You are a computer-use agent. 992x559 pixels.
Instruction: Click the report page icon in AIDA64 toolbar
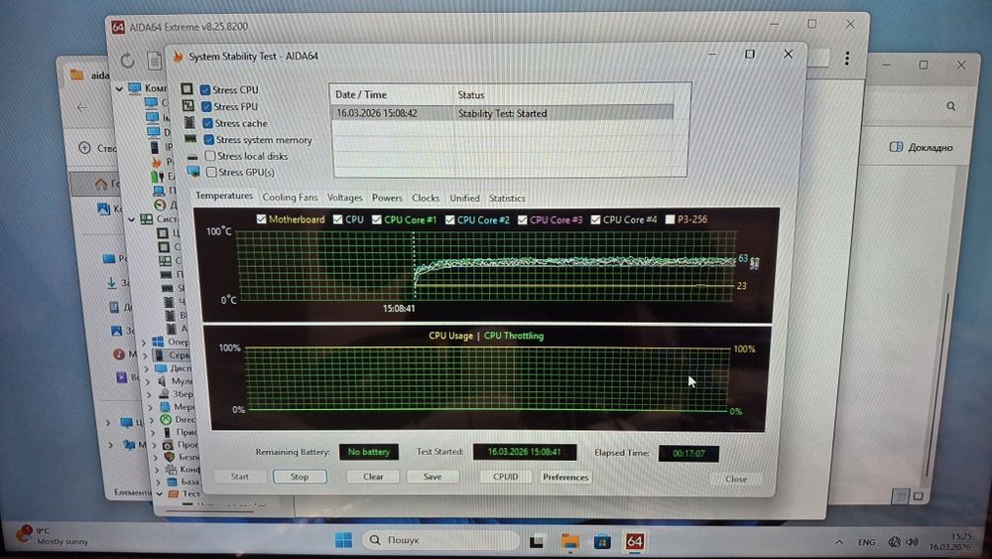[x=155, y=61]
